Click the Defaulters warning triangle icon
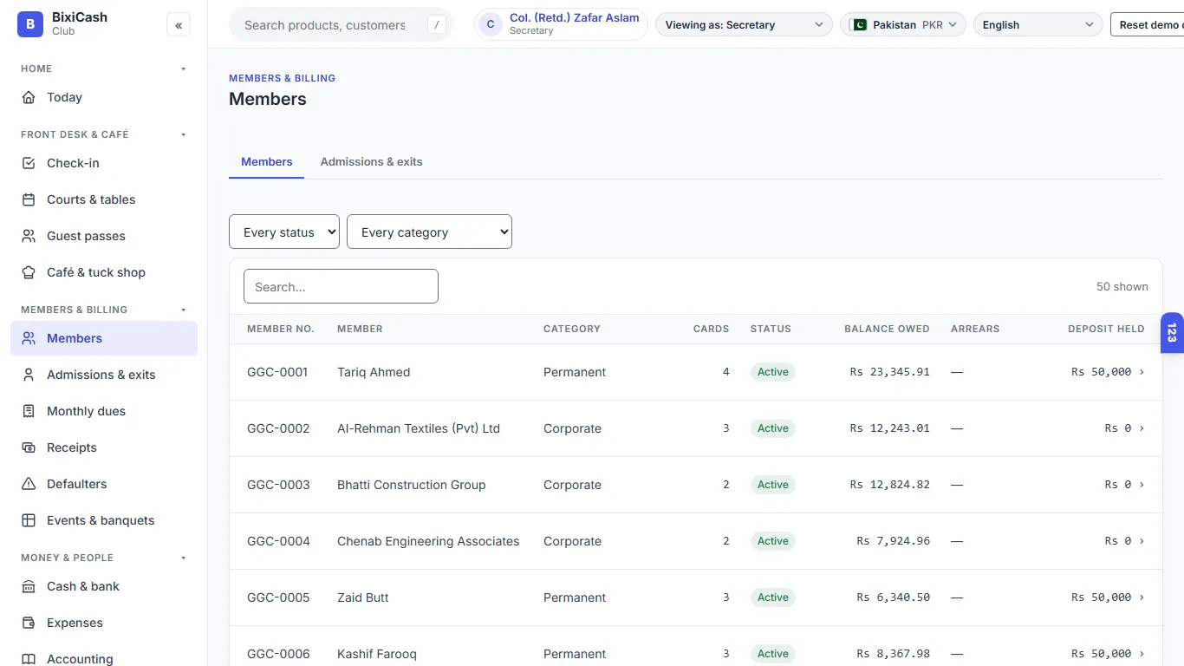 (29, 484)
